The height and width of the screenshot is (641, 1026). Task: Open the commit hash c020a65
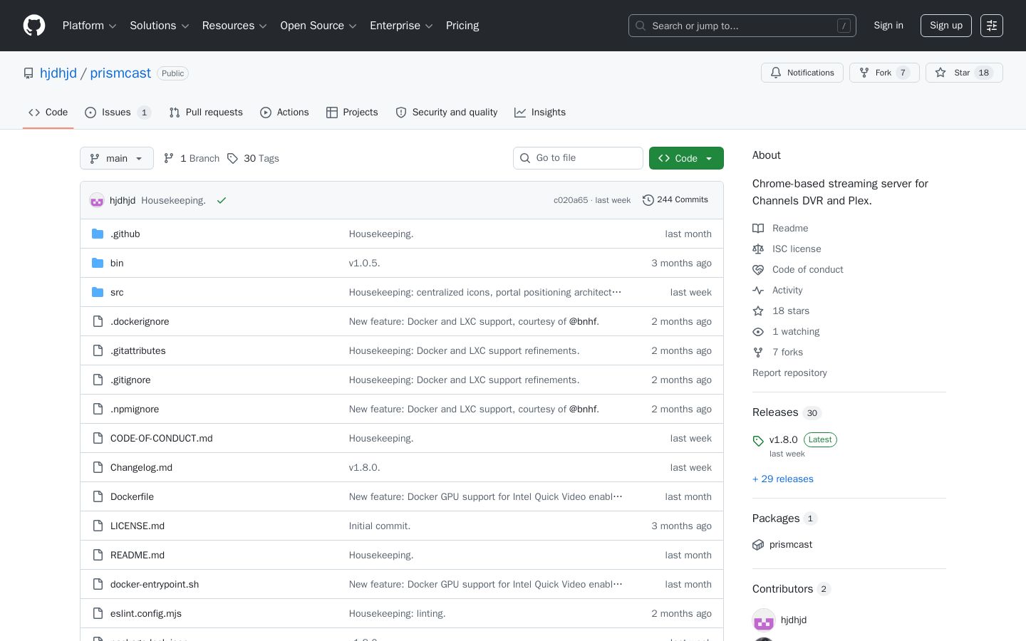pyautogui.click(x=571, y=200)
